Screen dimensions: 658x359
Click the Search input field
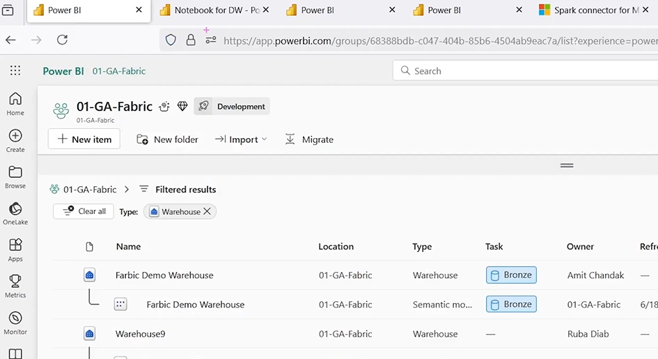click(x=526, y=70)
